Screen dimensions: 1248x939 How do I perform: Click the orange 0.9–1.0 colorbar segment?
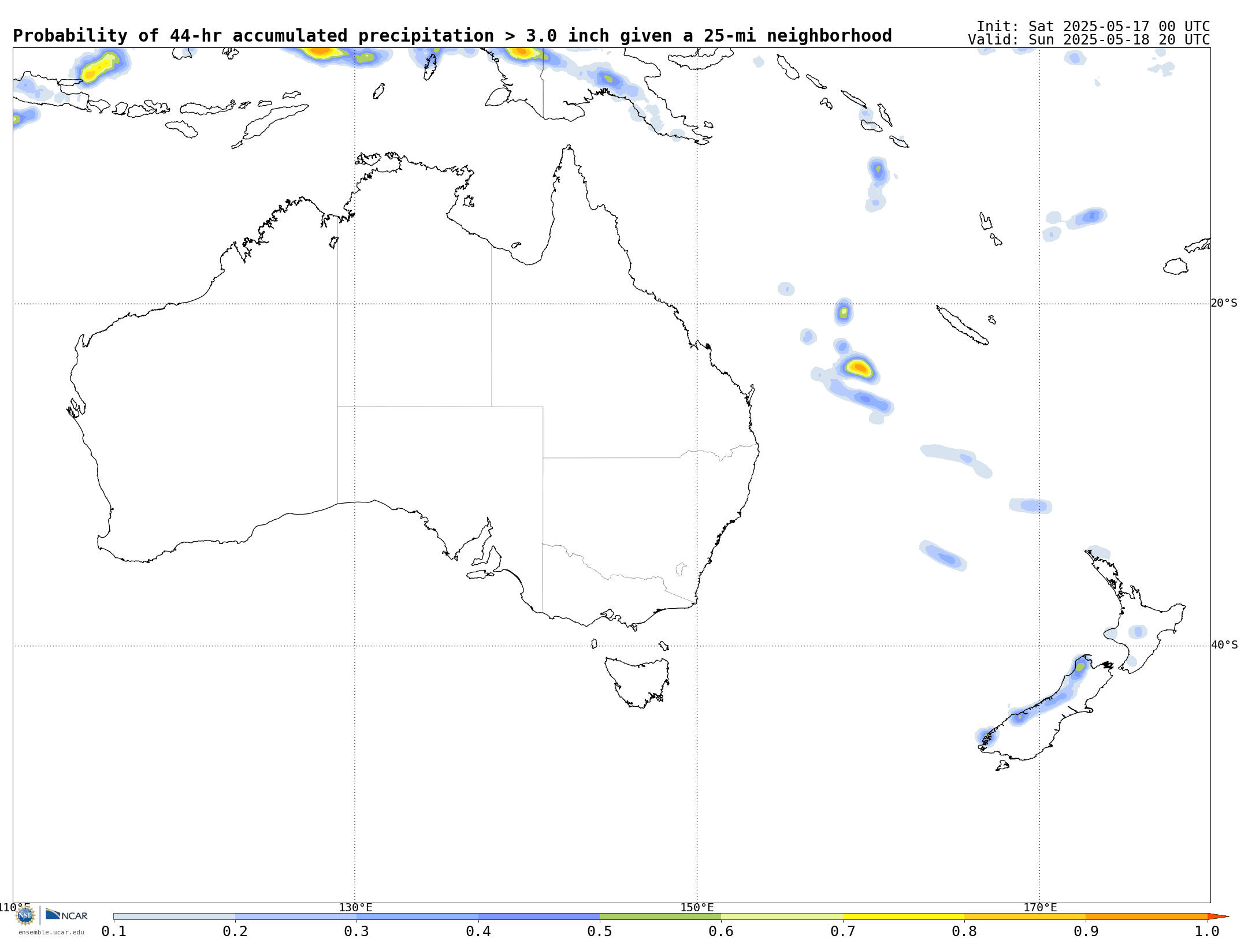[x=1147, y=916]
